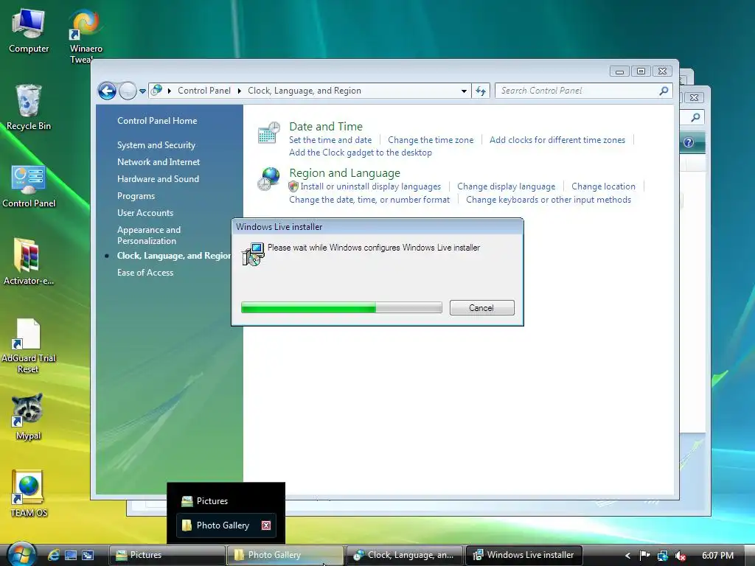Select the Mypal raccoon desktop icon
Viewport: 755px width, 566px height.
tap(28, 417)
